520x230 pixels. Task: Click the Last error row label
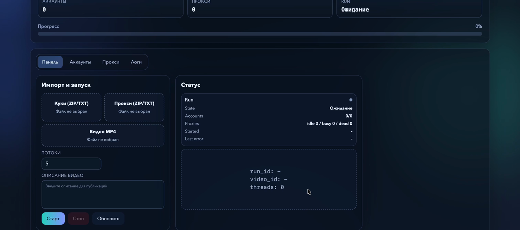[194, 139]
